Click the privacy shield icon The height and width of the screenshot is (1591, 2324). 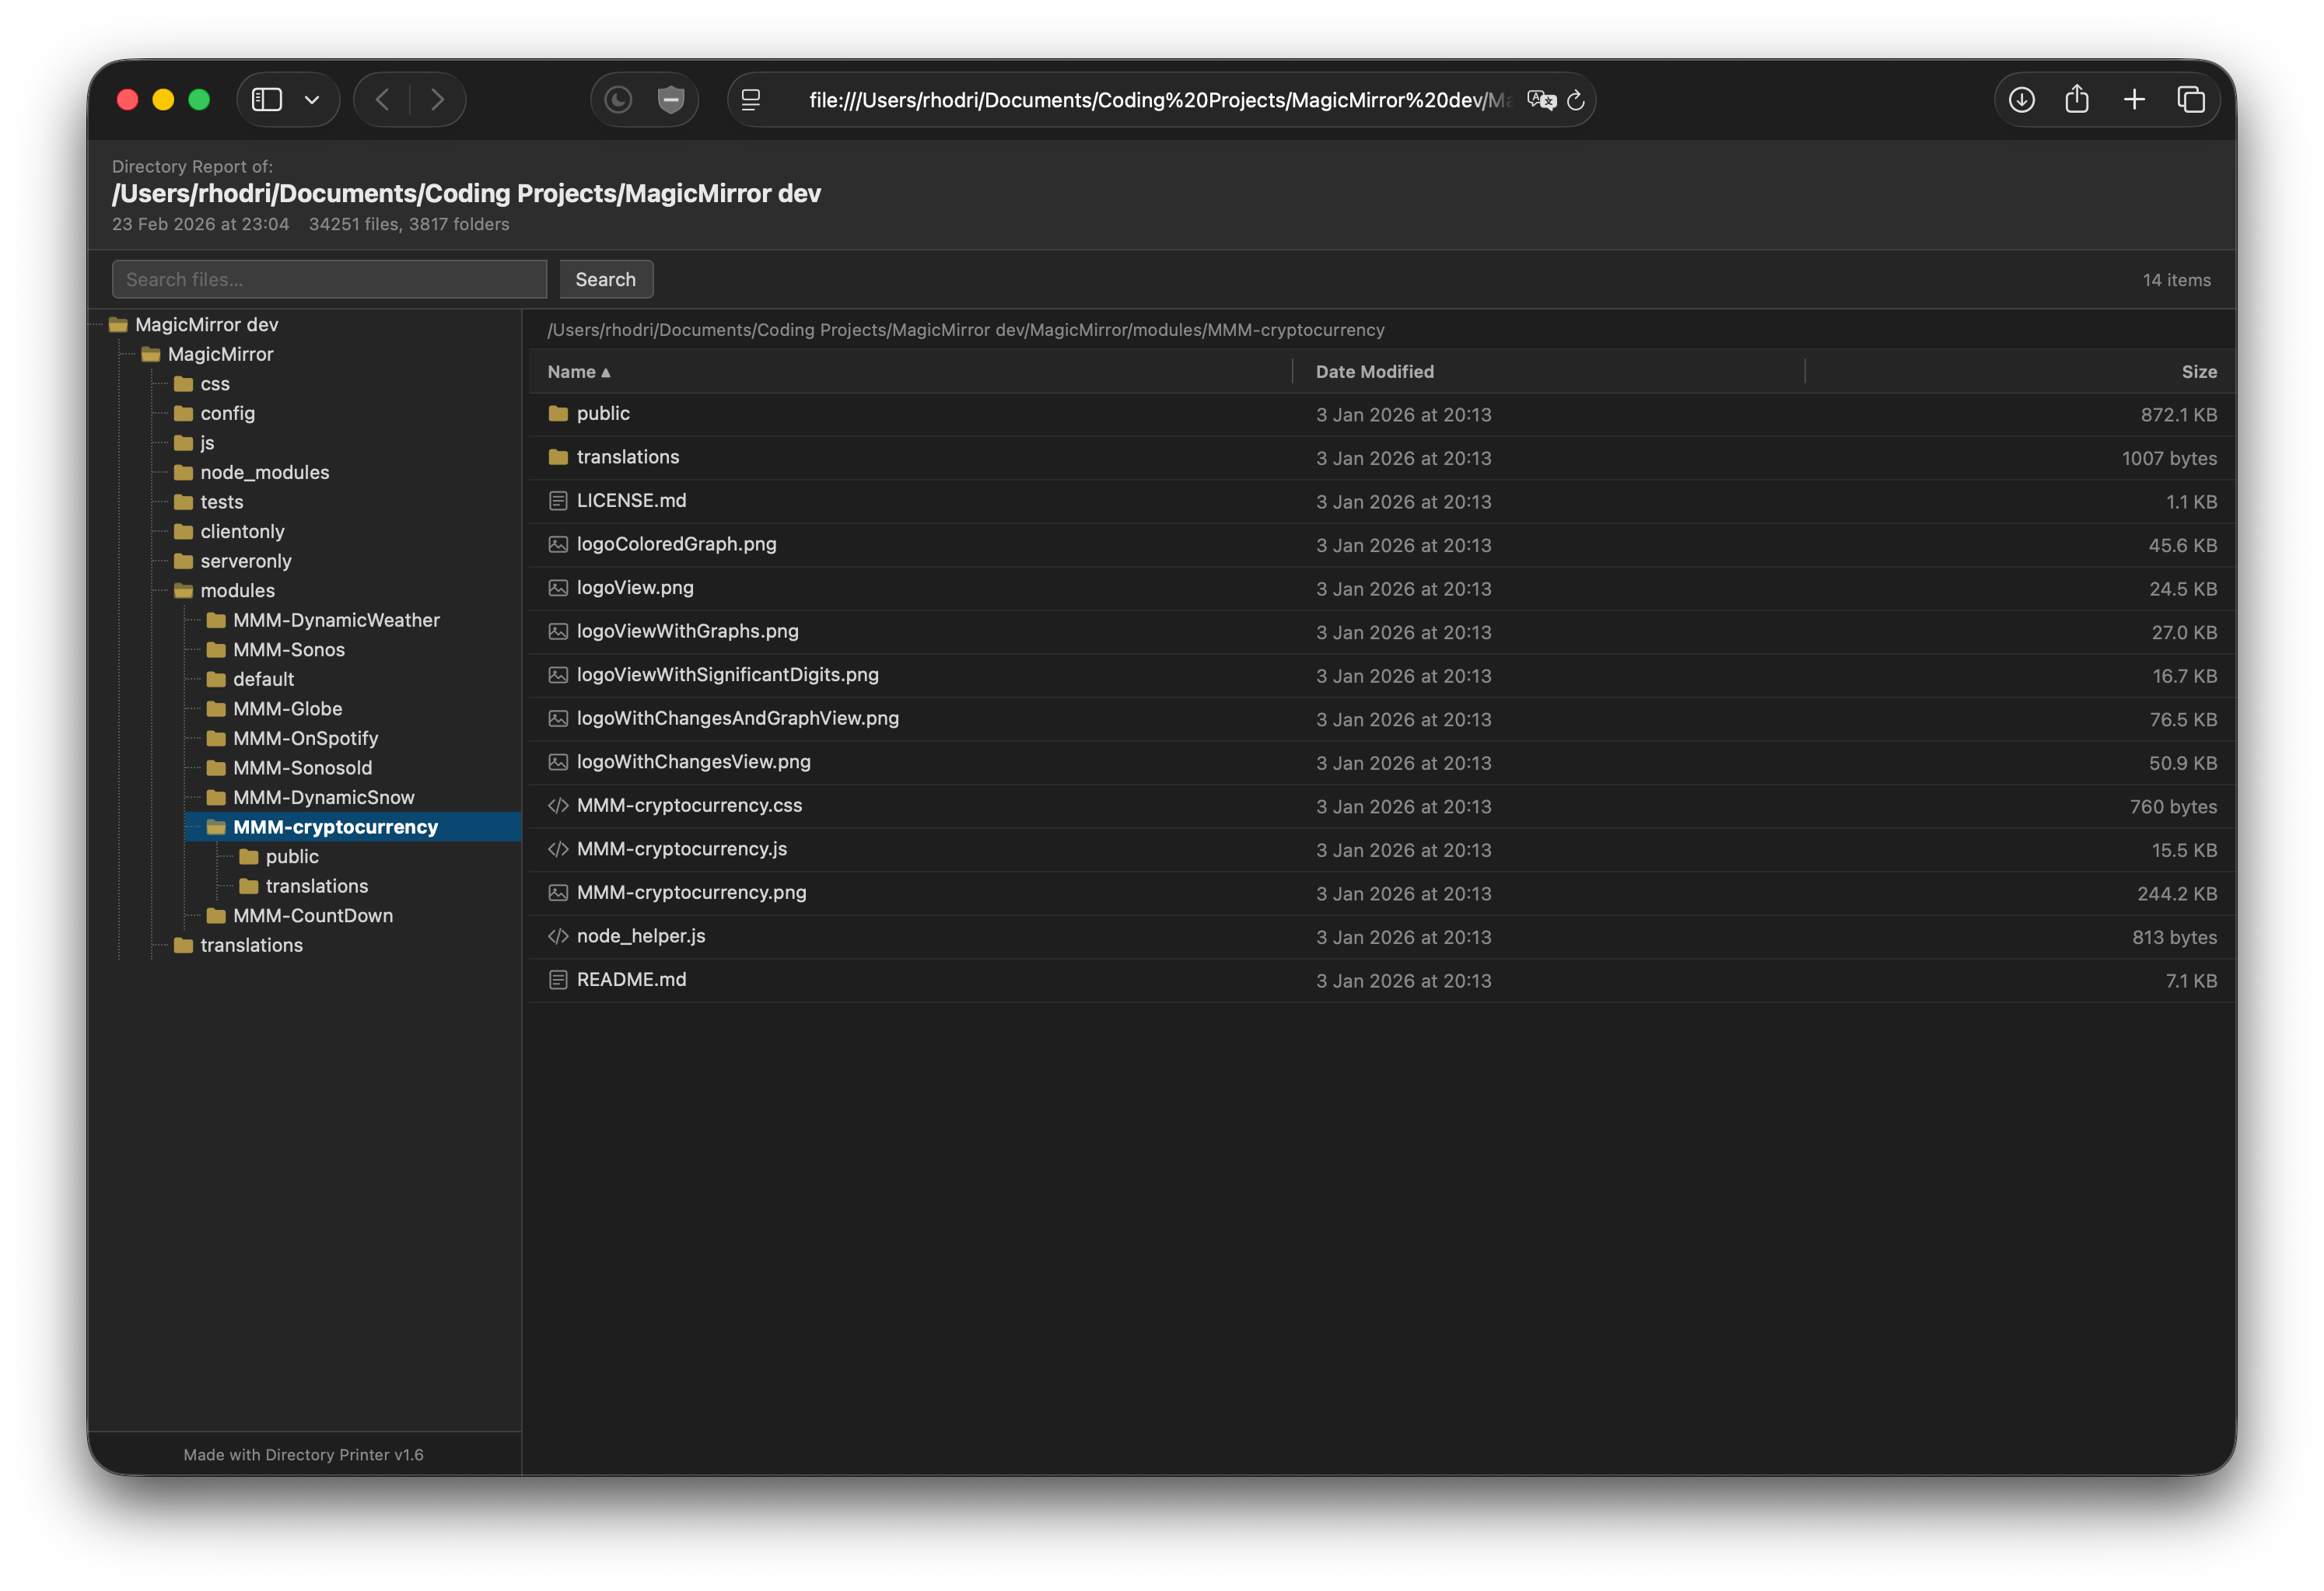point(671,100)
